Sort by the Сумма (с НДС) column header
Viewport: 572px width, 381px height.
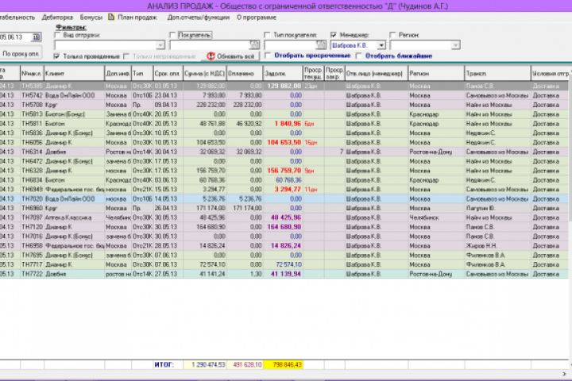click(205, 73)
